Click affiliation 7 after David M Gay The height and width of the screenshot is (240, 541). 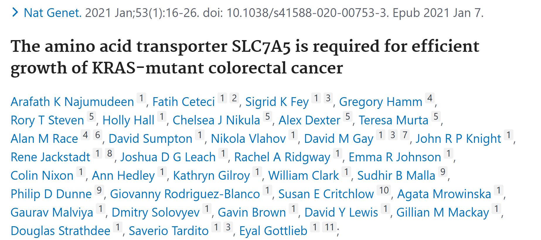[405, 135]
